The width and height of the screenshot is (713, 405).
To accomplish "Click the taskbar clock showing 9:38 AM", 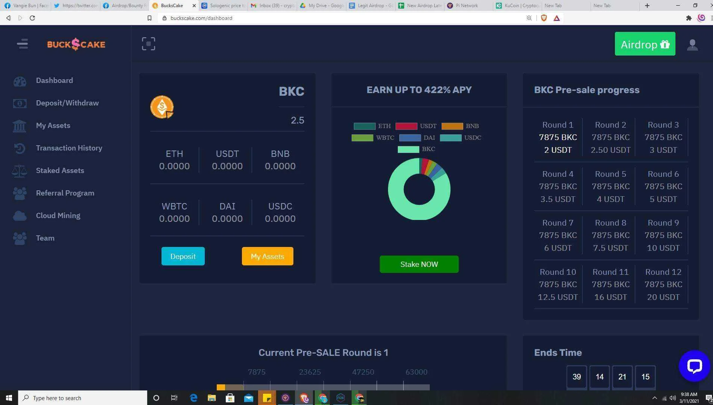I will [x=689, y=398].
